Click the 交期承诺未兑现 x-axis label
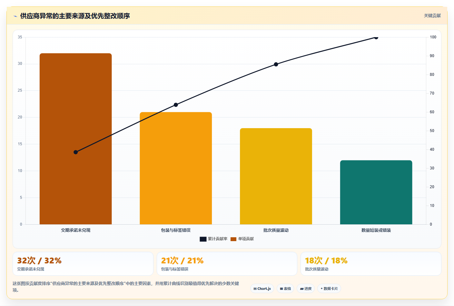Screen dimensions: 454x306 click(x=76, y=230)
